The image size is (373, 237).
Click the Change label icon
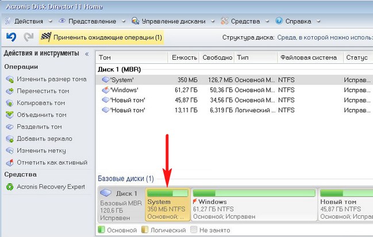[10, 151]
